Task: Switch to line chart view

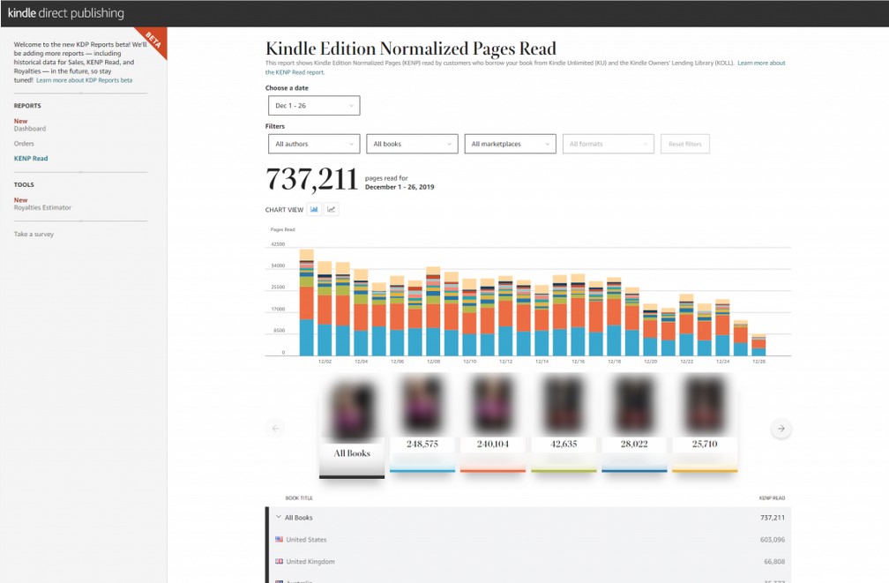Action: point(331,209)
